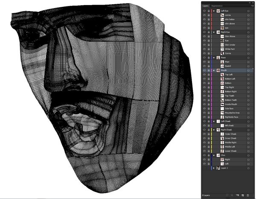Click the lock icon on Left Eye layer
This screenshot has width=256, height=199.
209,11
